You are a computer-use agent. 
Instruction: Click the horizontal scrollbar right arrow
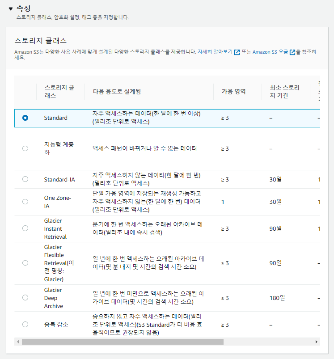317,342
